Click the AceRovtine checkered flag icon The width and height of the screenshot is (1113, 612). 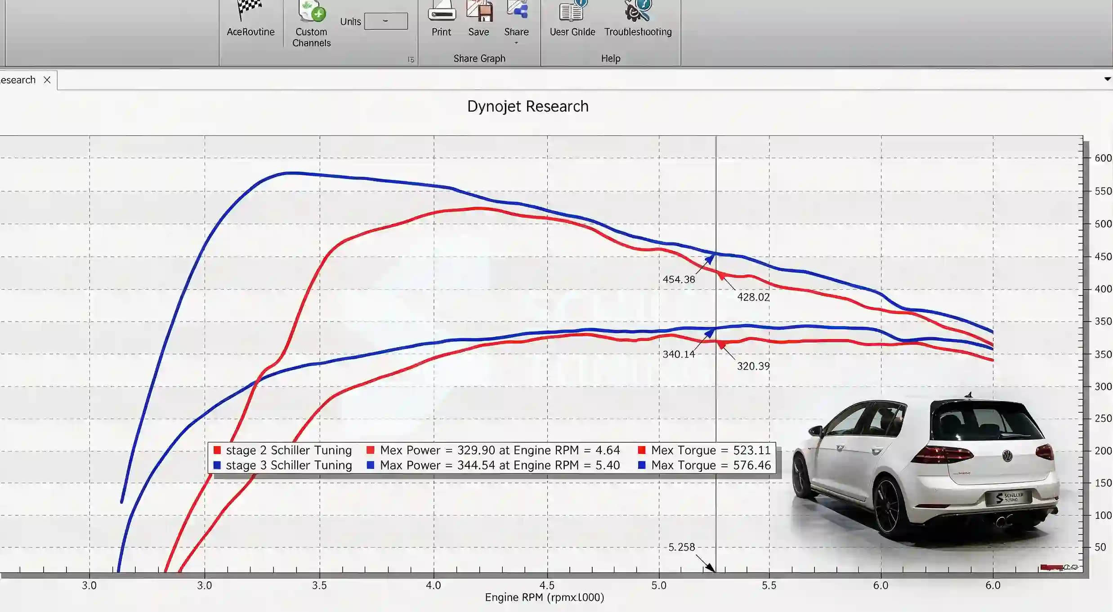pyautogui.click(x=250, y=10)
